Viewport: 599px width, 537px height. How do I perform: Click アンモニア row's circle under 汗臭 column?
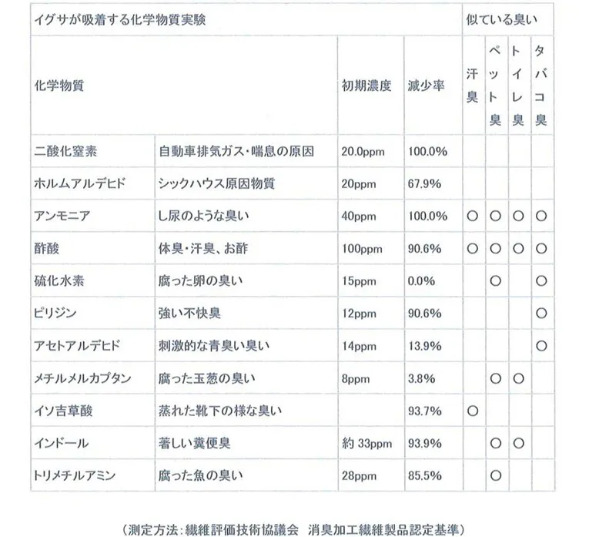click(473, 216)
